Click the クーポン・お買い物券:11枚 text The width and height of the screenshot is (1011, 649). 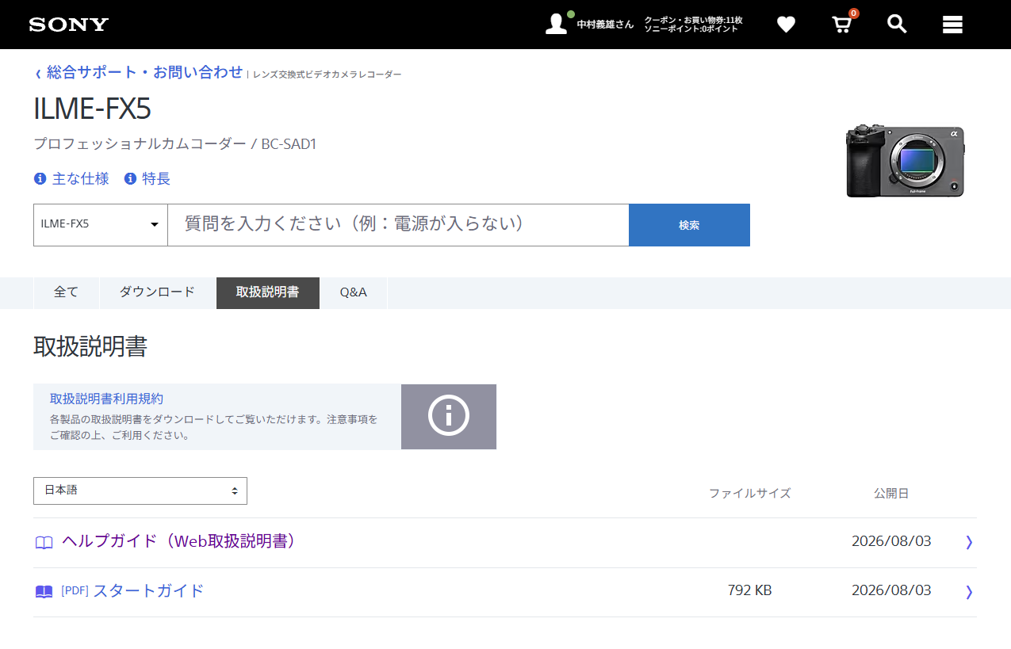pyautogui.click(x=693, y=20)
